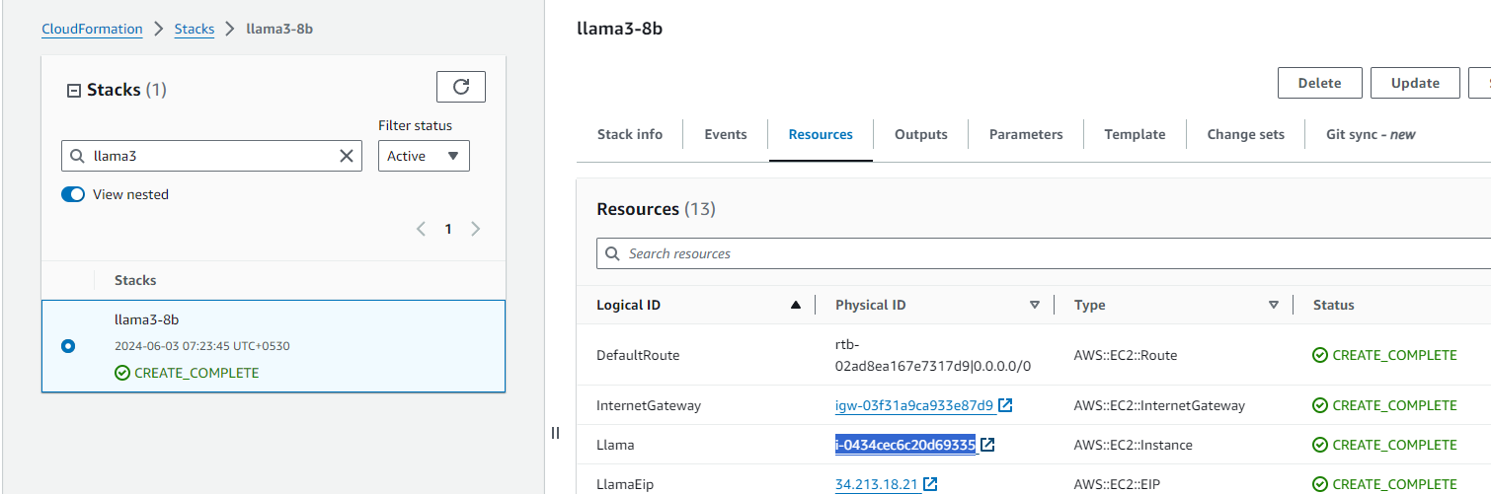This screenshot has height=494, width=1491.
Task: Click the Update stack button
Action: 1415,83
